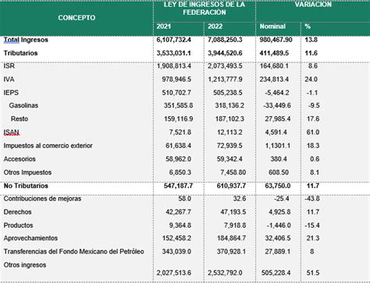Viewport: 370px width, 283px height.
Task: Select the value 610,937.7
Action: 231,186
